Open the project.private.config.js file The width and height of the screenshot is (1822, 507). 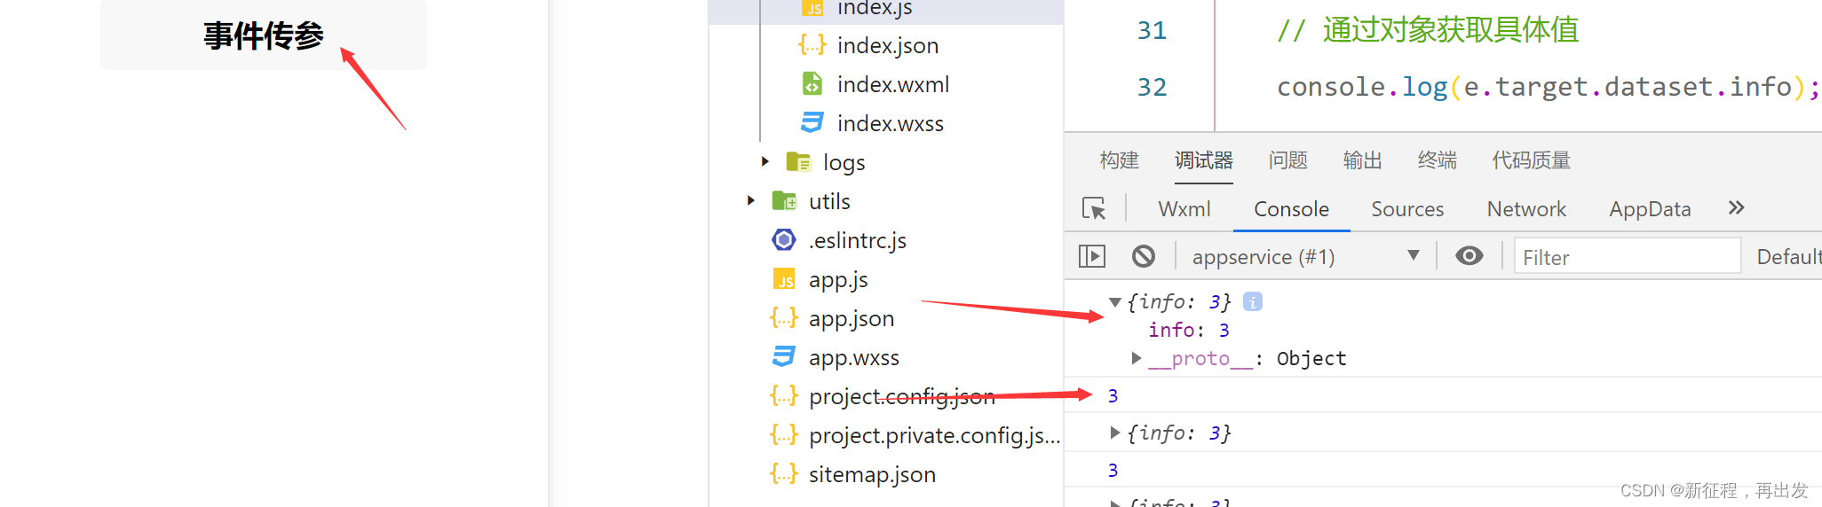[x=935, y=435]
